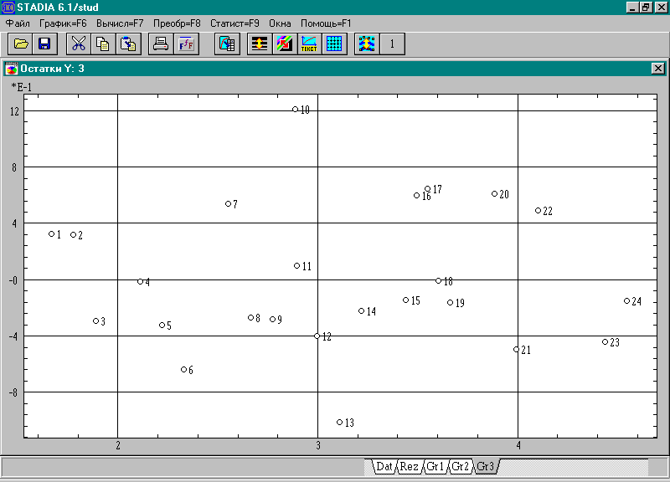This screenshot has width=670, height=482.
Task: Click data point 24 on the plot
Action: pyautogui.click(x=626, y=301)
